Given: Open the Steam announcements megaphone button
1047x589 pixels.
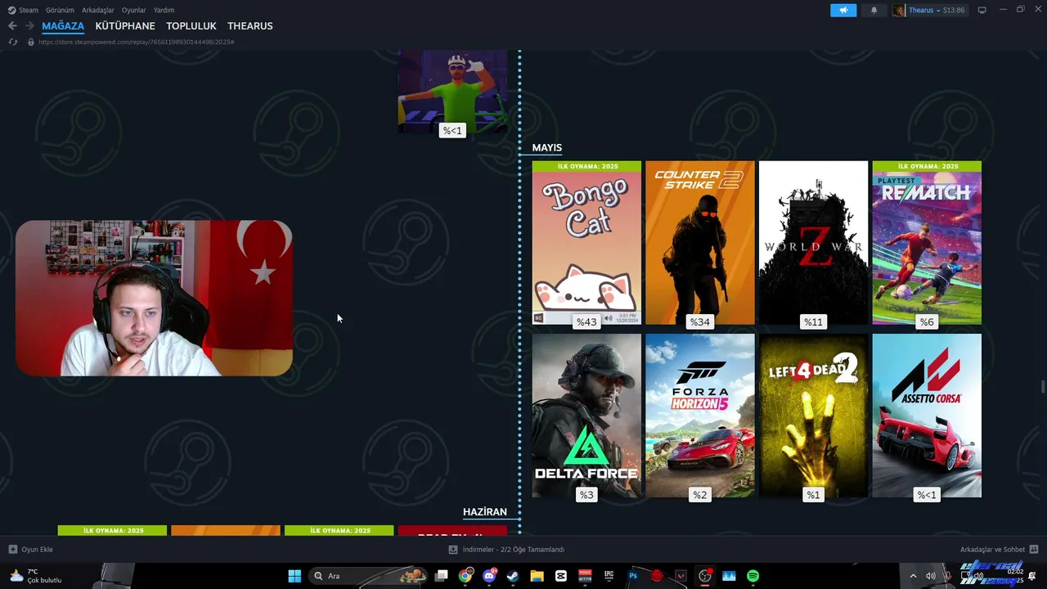Looking at the screenshot, I should [843, 10].
